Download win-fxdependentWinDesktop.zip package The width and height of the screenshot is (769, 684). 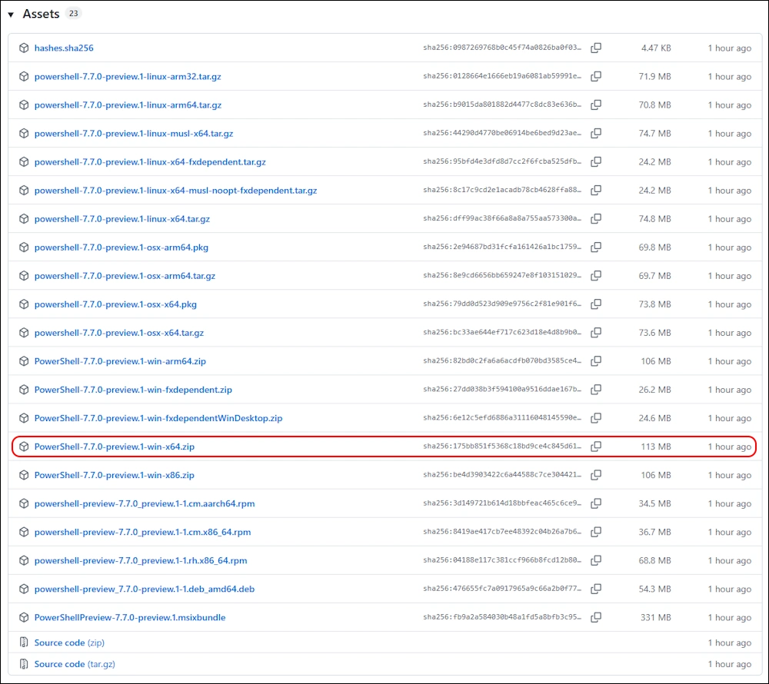pos(158,418)
